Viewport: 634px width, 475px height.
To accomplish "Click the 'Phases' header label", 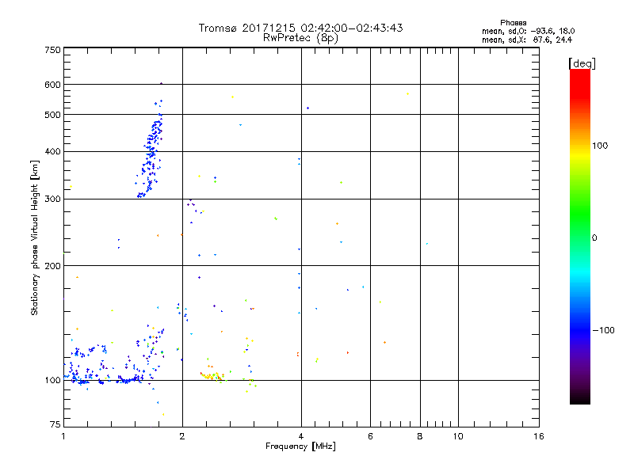I will (x=513, y=23).
